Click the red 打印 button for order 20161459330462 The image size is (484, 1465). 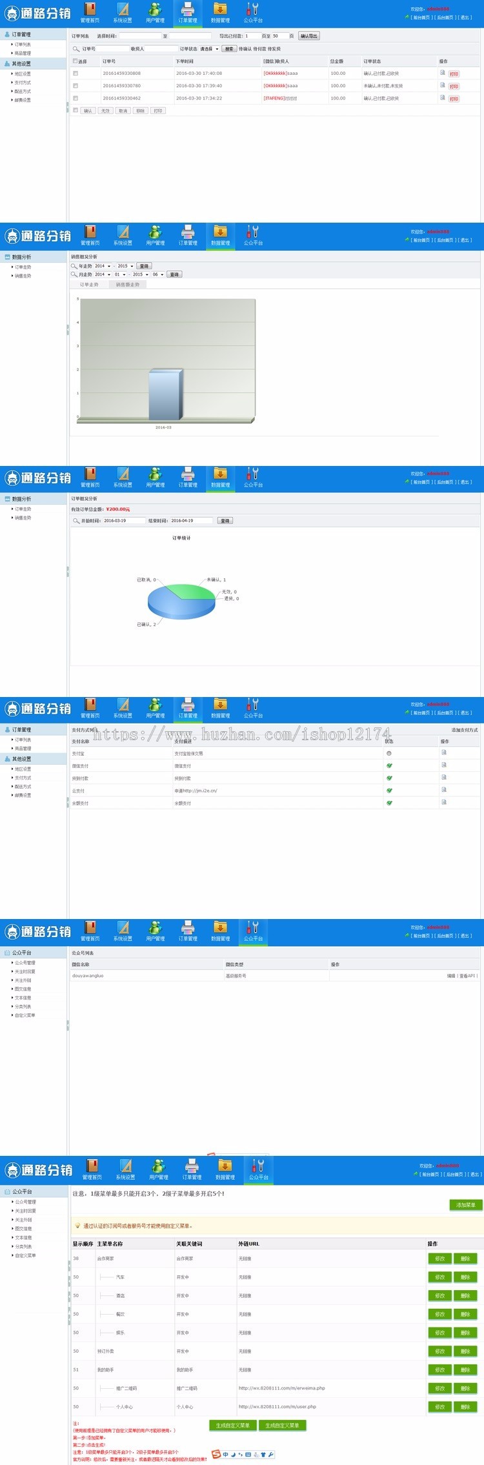click(454, 99)
